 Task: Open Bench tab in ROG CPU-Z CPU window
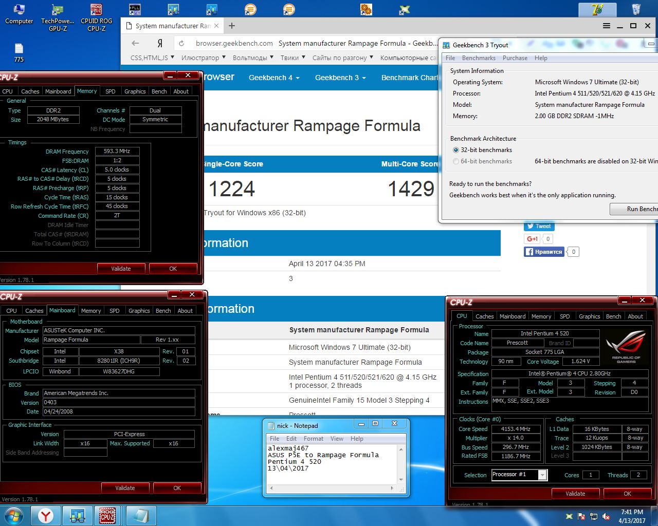point(613,316)
